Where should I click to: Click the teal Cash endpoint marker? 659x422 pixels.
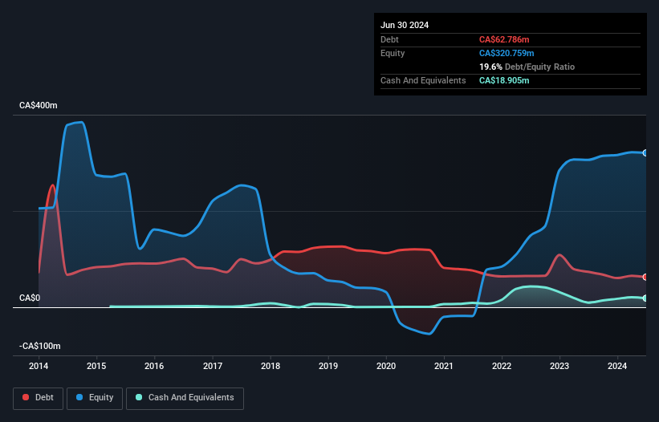645,298
